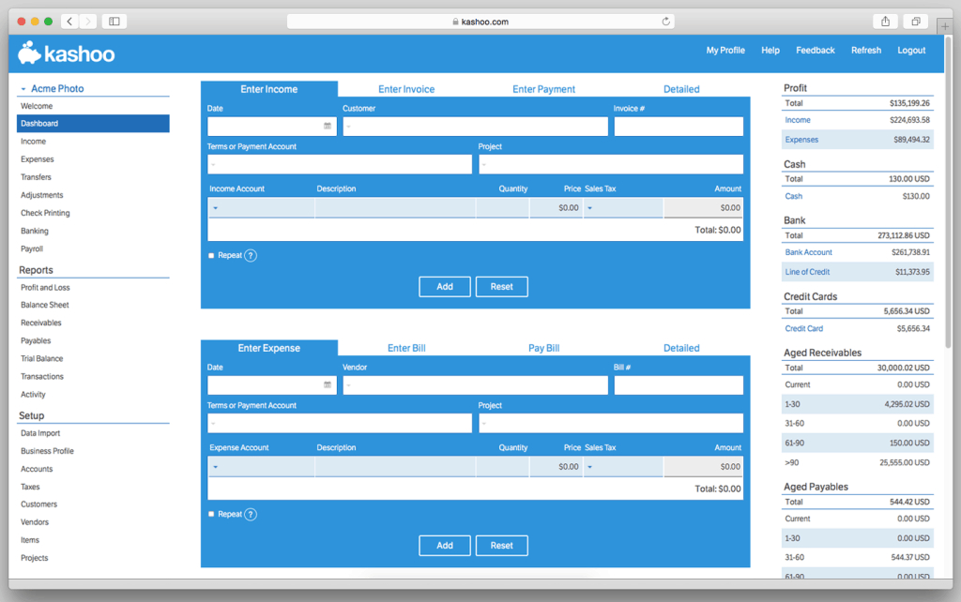
Task: Click Add under the Enter Income form
Action: 445,287
